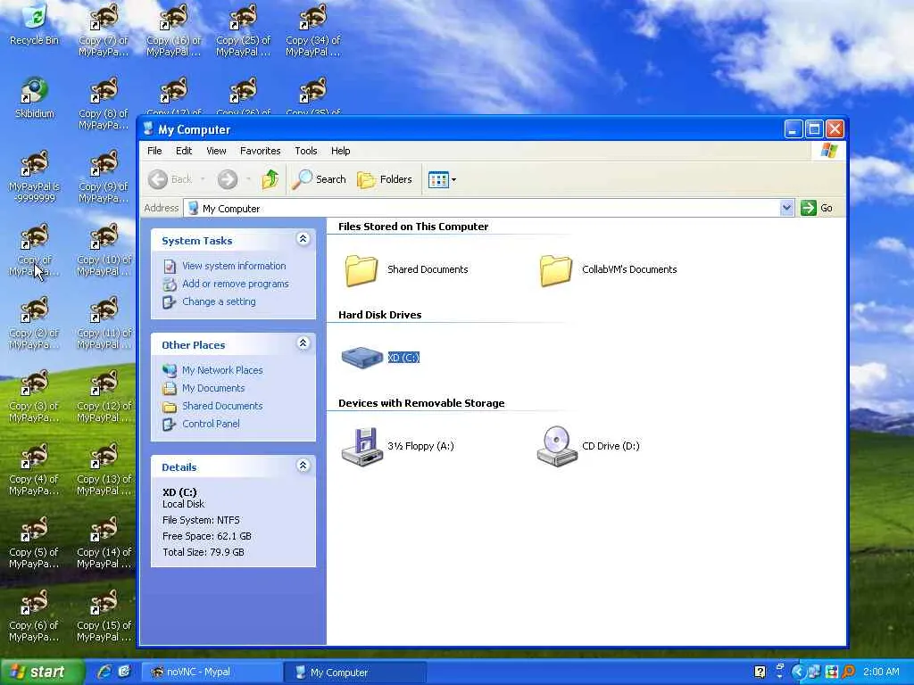This screenshot has height=685, width=914.
Task: Select the Shared Documents folder in file pane
Action: [x=406, y=269]
